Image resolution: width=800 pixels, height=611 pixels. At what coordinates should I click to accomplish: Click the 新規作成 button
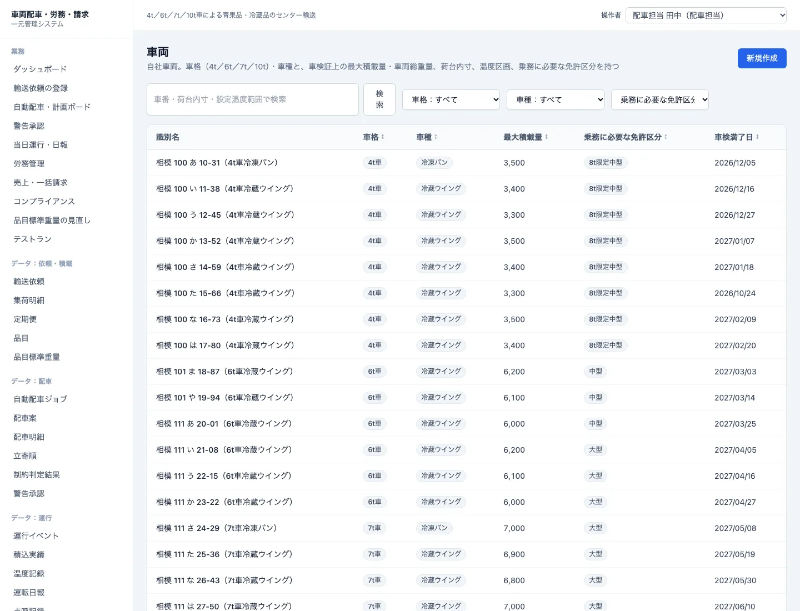pyautogui.click(x=762, y=58)
